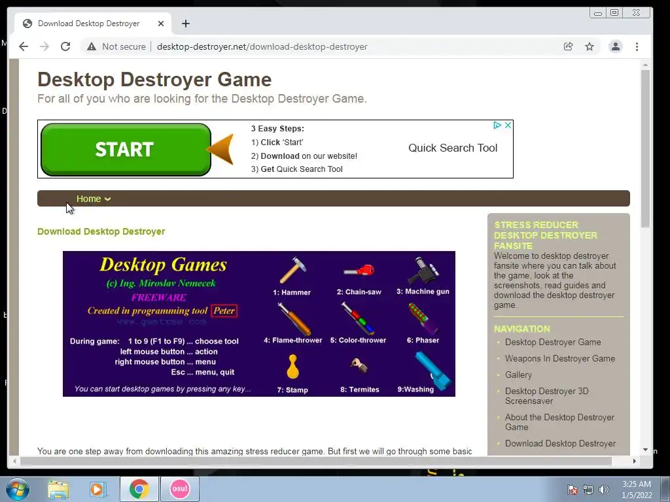Click the Color-thrower weapon icon
Viewport: 670px width, 502px height.
click(x=358, y=318)
